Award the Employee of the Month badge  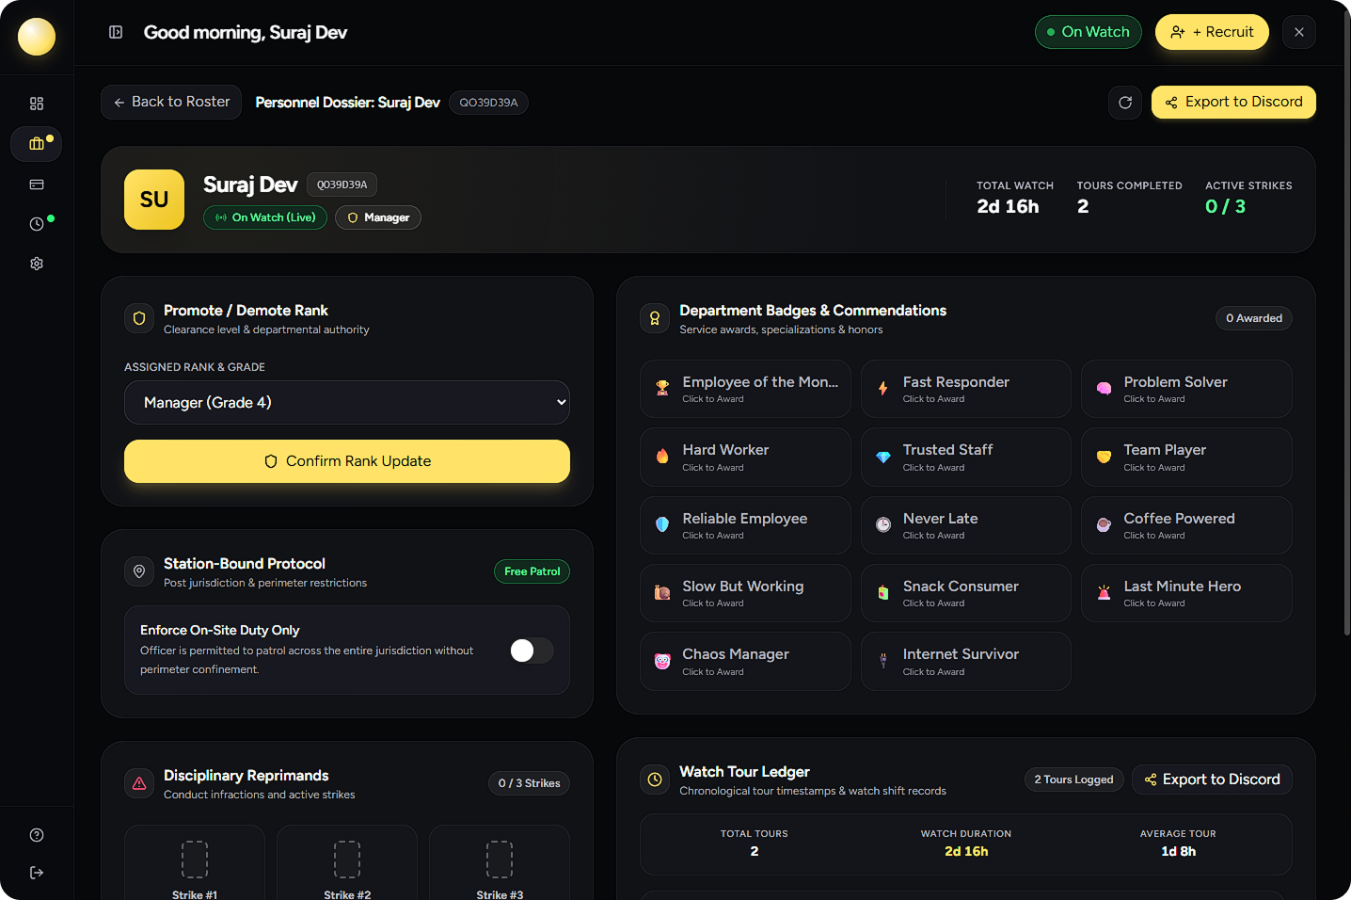click(x=745, y=389)
